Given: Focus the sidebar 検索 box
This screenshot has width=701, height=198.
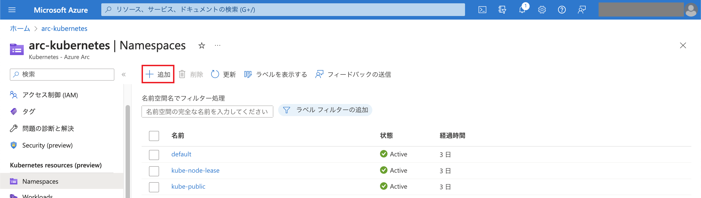Looking at the screenshot, I should pos(62,74).
